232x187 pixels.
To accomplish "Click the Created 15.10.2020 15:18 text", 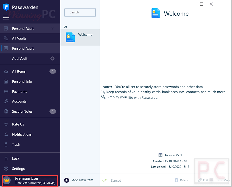I will [x=170, y=161].
